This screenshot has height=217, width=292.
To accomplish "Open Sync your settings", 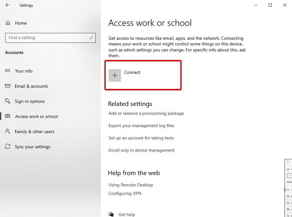I will [32, 147].
